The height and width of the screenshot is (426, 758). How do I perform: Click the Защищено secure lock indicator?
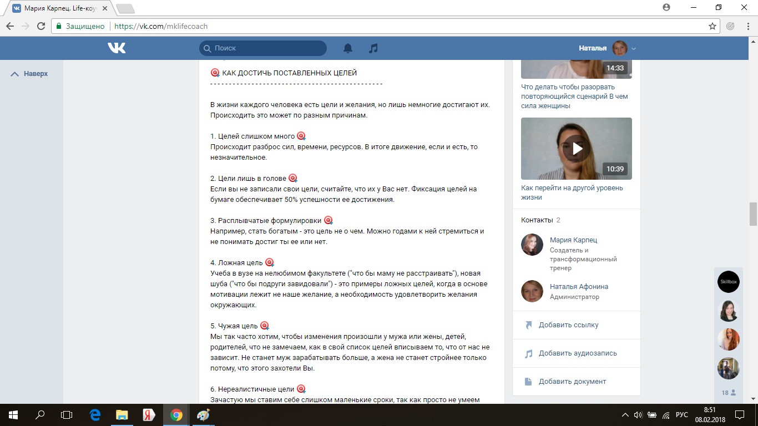pyautogui.click(x=80, y=26)
